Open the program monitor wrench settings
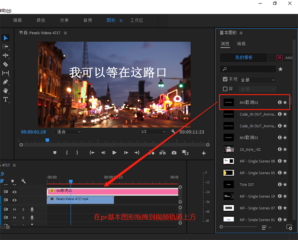This screenshot has height=240, width=298. 173,132
